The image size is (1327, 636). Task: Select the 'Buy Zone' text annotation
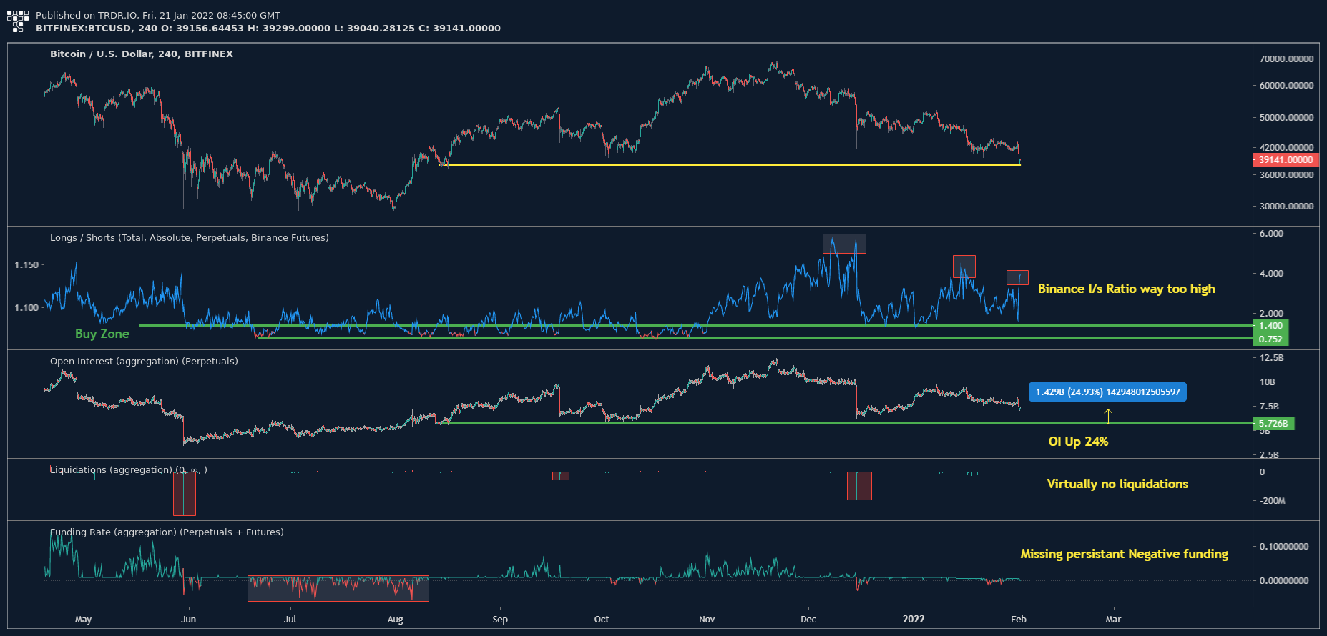pos(102,334)
